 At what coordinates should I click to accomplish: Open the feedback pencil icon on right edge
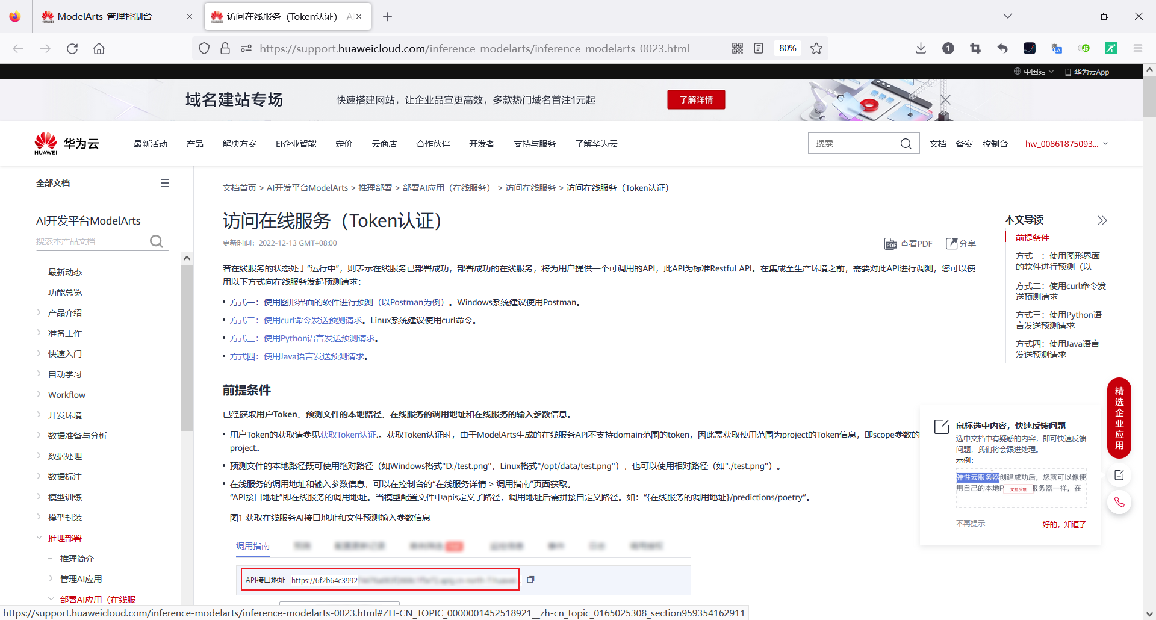coord(1119,475)
